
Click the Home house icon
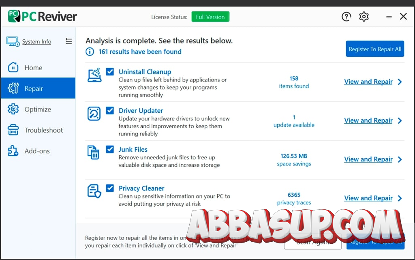[x=13, y=67]
